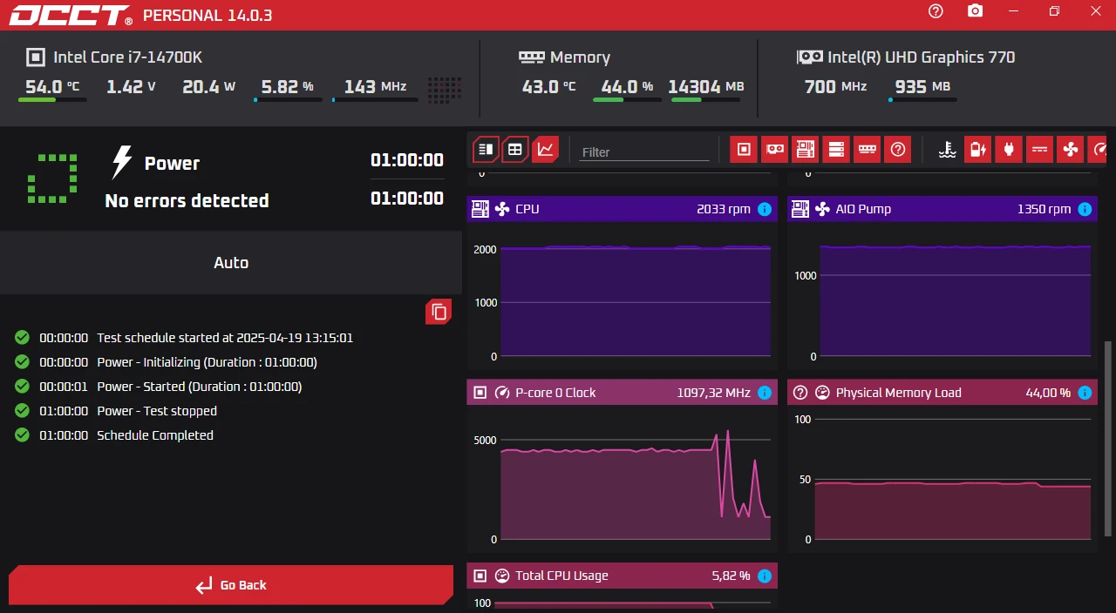Toggle the memory module sensor filter icon

click(x=867, y=150)
